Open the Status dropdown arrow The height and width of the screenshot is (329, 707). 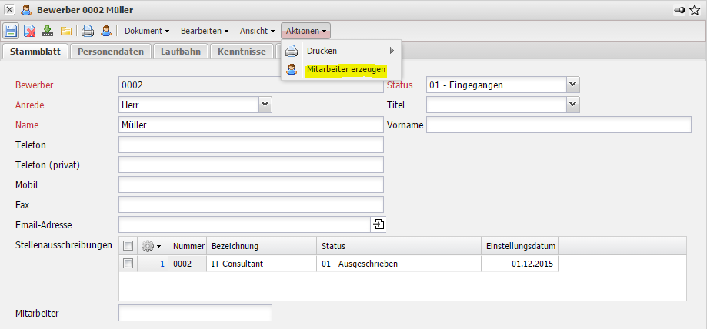[572, 85]
